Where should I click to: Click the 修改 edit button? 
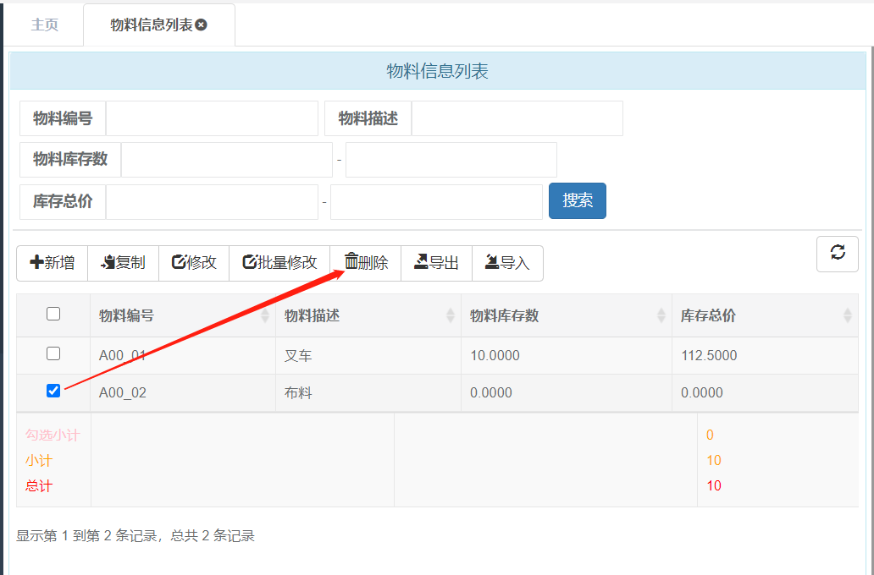[x=194, y=263]
